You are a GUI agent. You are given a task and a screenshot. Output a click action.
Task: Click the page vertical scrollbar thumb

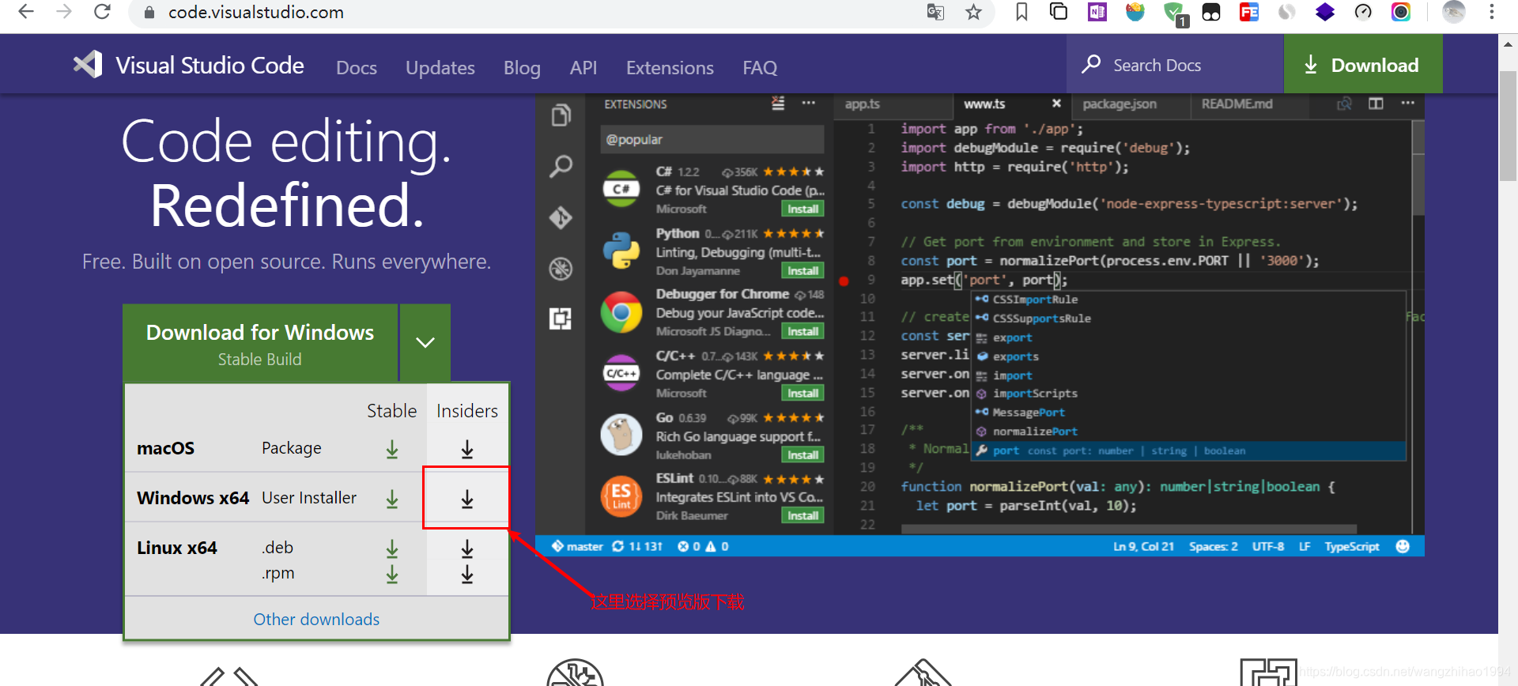1508,126
